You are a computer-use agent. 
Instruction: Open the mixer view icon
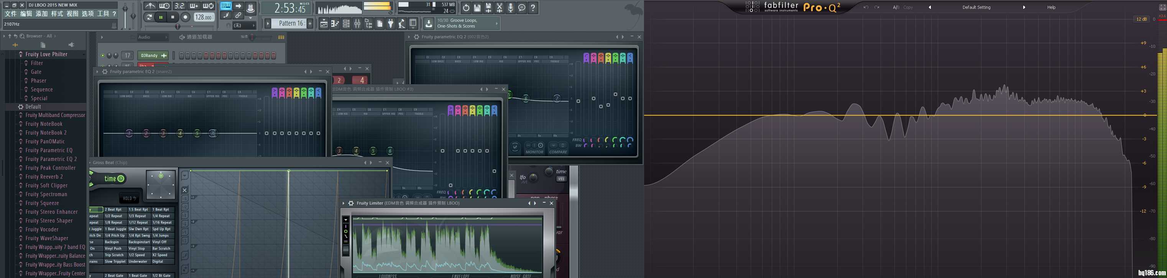click(x=357, y=23)
